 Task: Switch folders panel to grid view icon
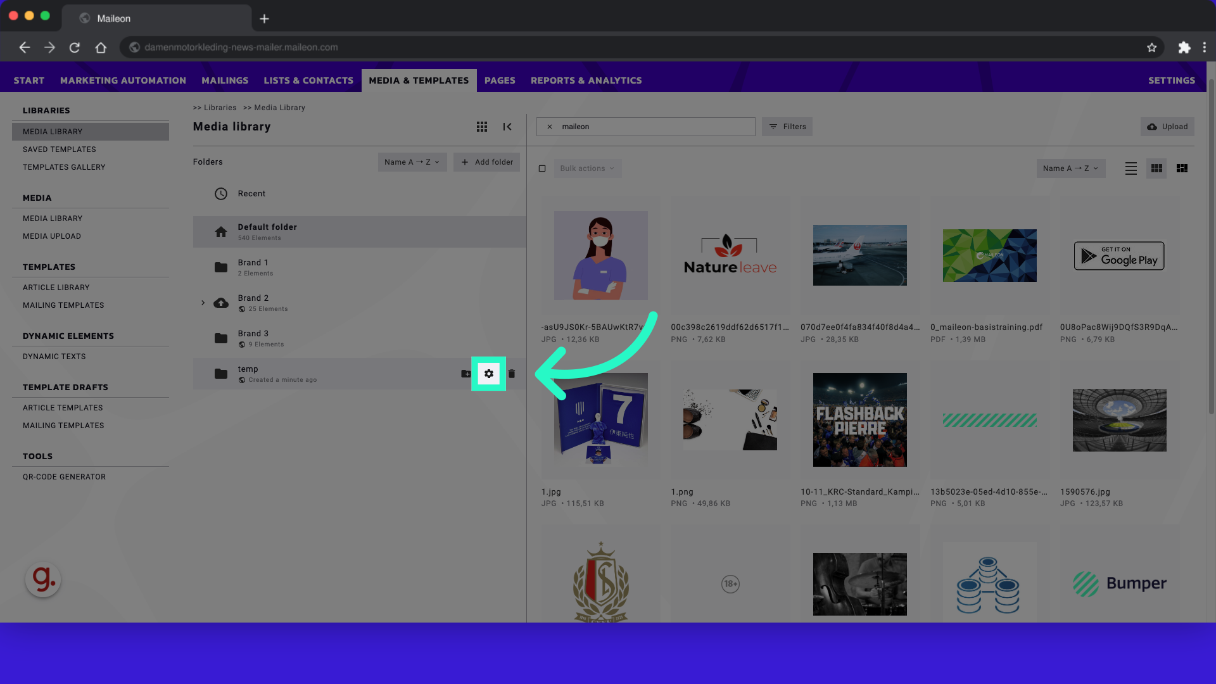(482, 127)
